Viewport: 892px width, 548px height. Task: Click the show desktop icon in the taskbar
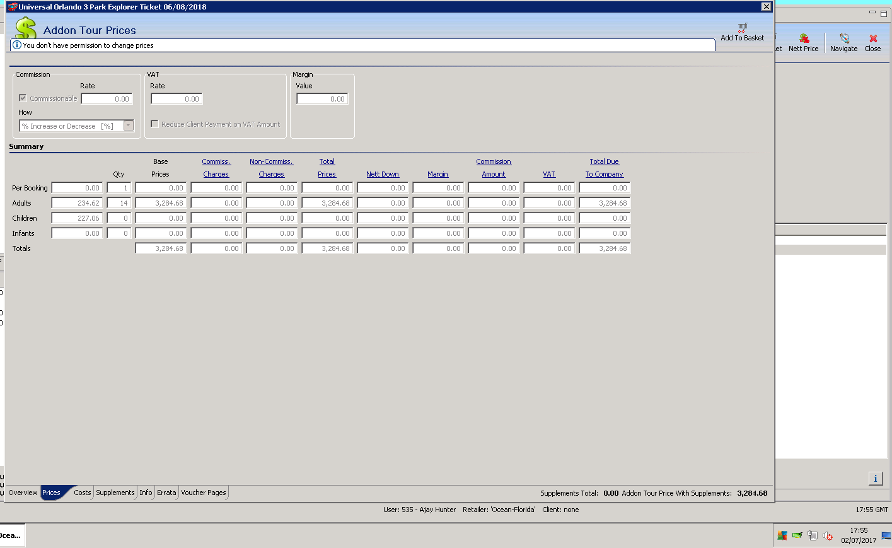(886, 535)
